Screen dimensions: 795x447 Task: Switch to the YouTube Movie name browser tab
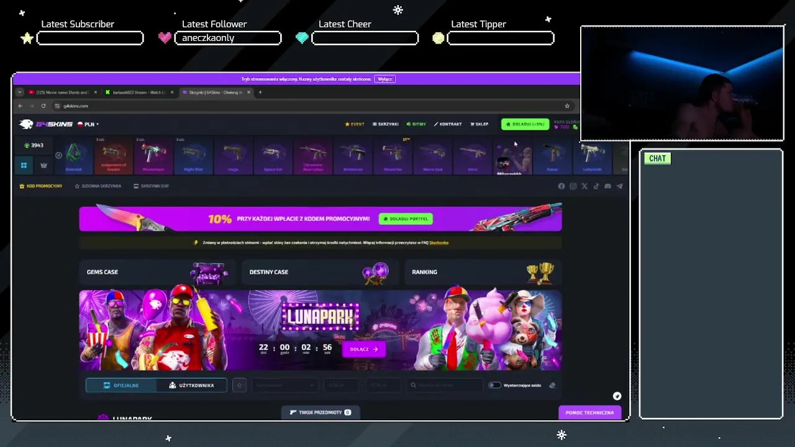(63, 93)
